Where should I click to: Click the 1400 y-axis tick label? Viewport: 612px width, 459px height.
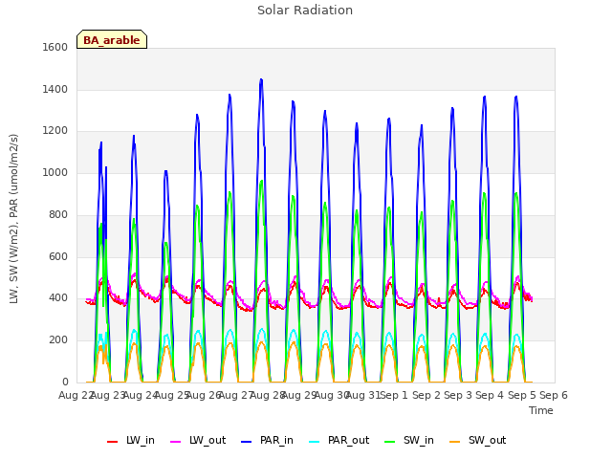(x=55, y=89)
